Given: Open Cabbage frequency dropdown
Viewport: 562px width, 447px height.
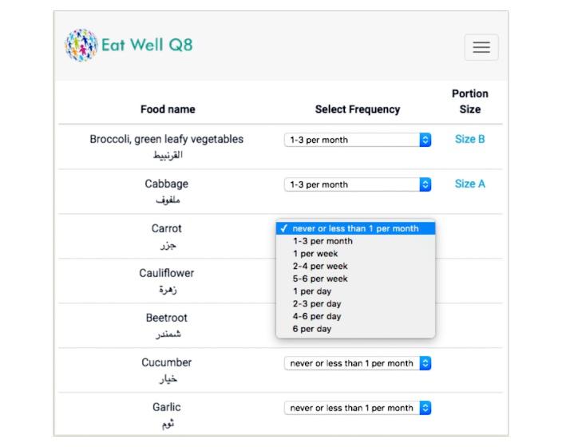Looking at the screenshot, I should pyautogui.click(x=357, y=184).
